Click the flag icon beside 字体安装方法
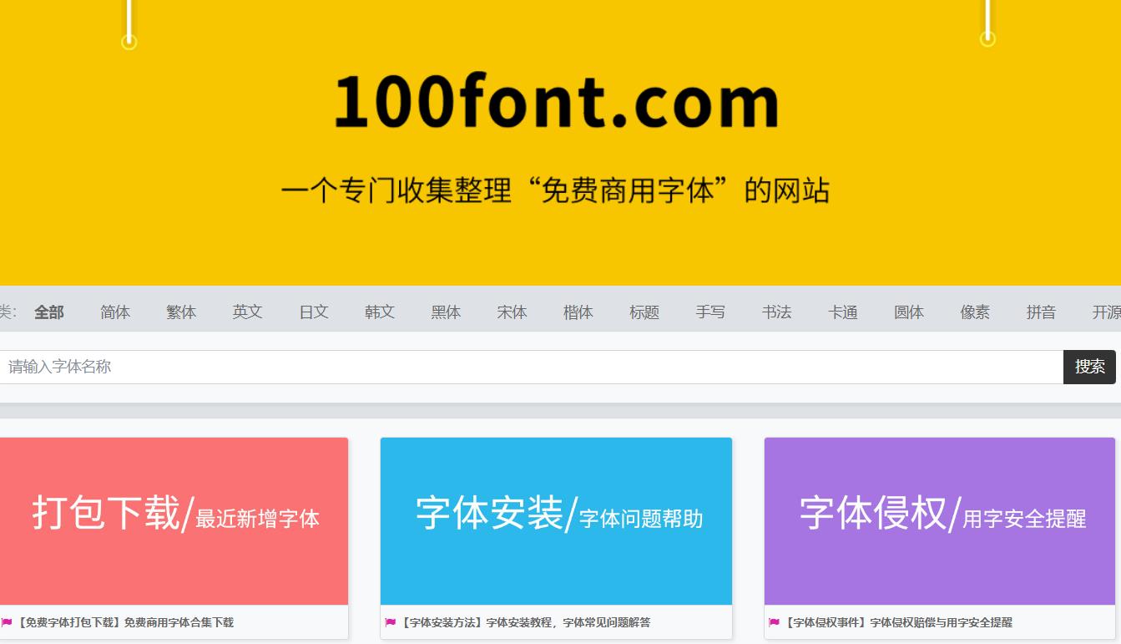The height and width of the screenshot is (644, 1121). pos(391,622)
